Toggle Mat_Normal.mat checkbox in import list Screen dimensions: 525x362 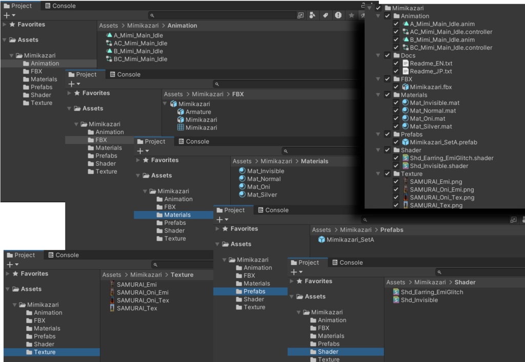click(x=396, y=111)
